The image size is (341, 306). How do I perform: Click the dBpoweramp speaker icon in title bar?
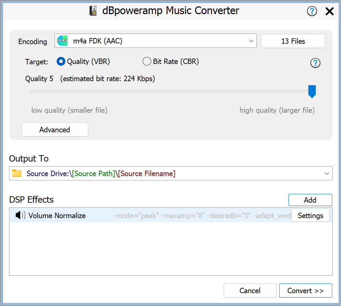pos(93,11)
